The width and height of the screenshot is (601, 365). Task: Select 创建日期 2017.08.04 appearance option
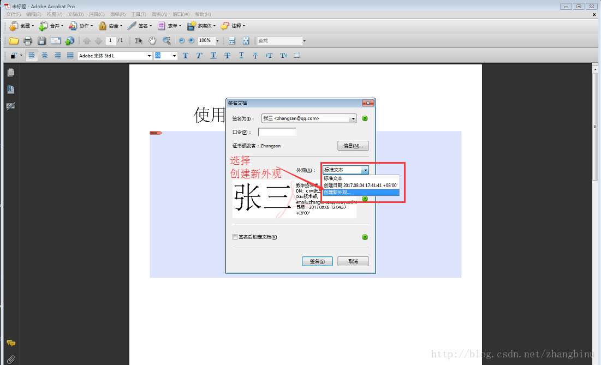click(361, 186)
